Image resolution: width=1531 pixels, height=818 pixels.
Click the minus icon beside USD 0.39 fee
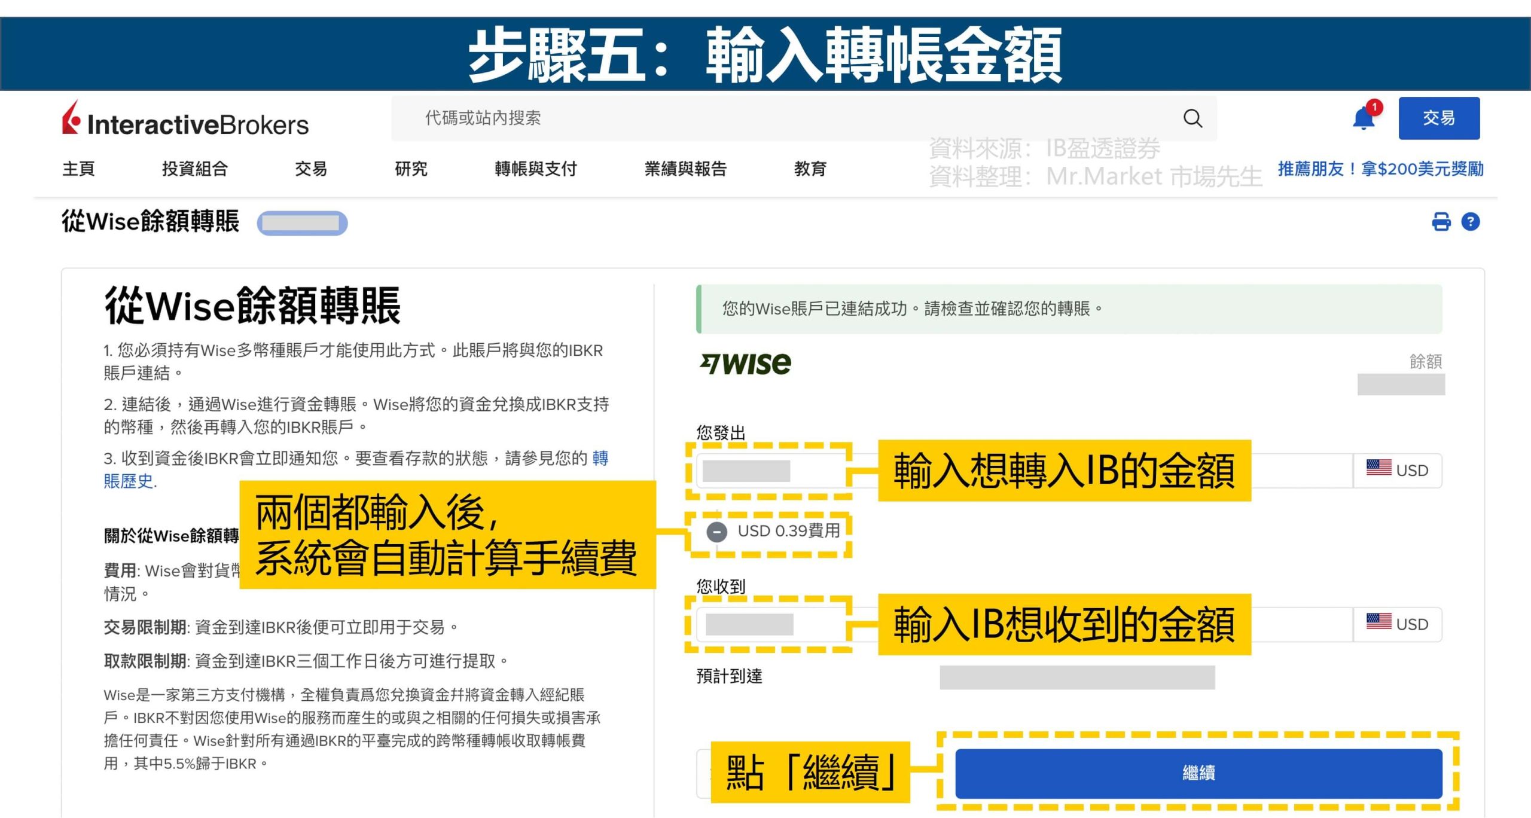(716, 531)
